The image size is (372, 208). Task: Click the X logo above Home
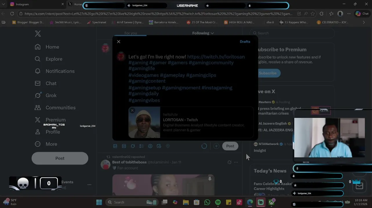pos(38,34)
